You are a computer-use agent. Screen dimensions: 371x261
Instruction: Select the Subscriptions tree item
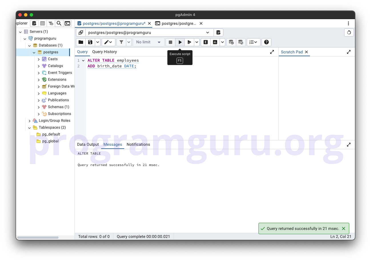59,114
